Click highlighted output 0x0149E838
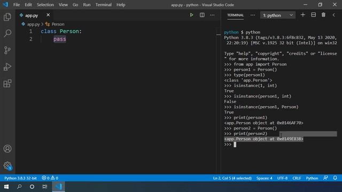Screen dimensions: 342x192 tap(263, 139)
